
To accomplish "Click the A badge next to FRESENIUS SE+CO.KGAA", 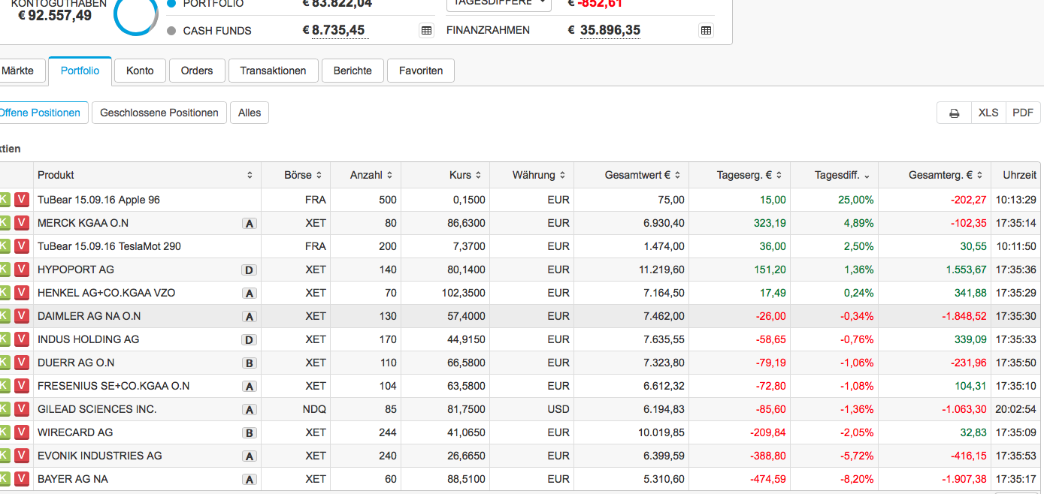I will coord(250,387).
